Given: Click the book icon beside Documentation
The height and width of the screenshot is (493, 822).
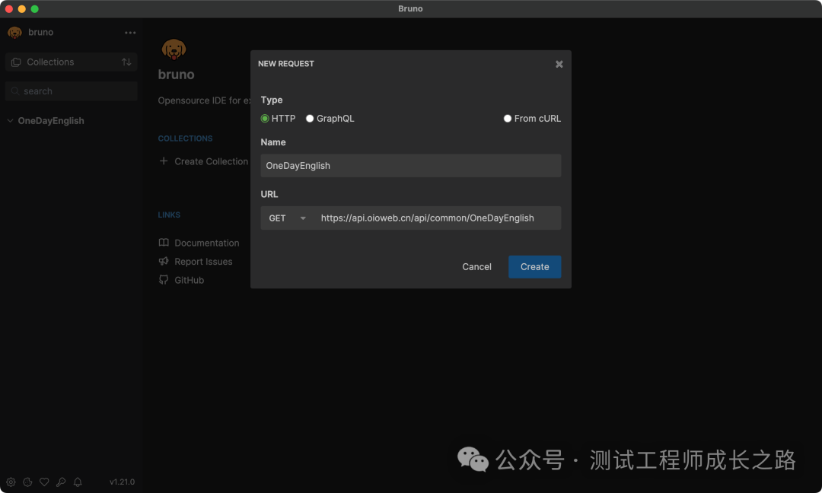Looking at the screenshot, I should tap(164, 243).
